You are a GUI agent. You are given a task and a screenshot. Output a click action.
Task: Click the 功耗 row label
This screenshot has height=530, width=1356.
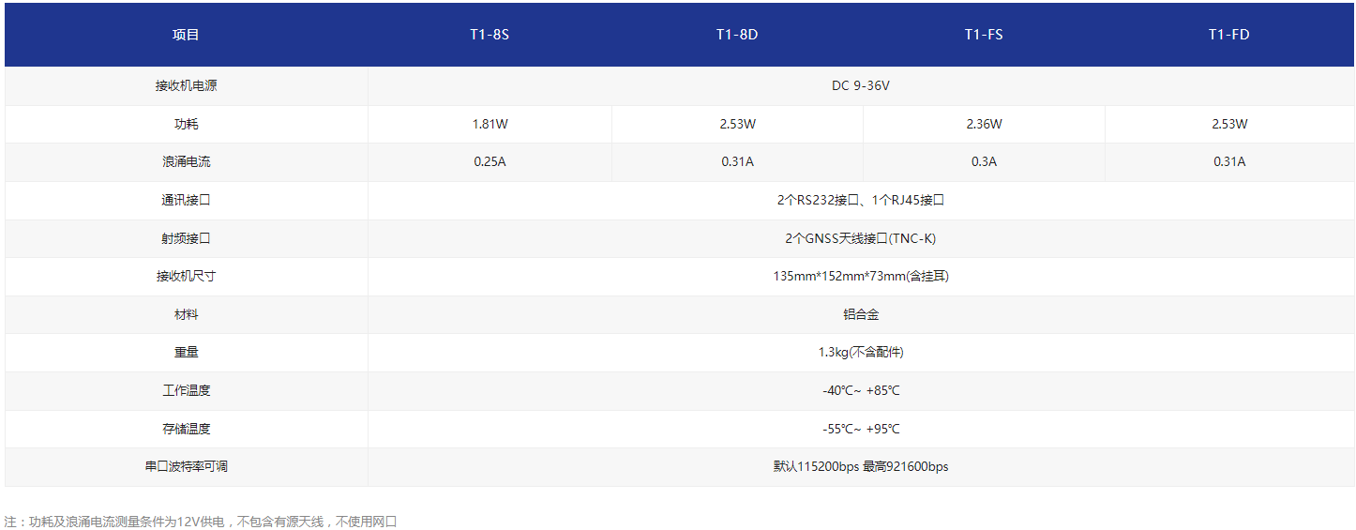pyautogui.click(x=186, y=124)
